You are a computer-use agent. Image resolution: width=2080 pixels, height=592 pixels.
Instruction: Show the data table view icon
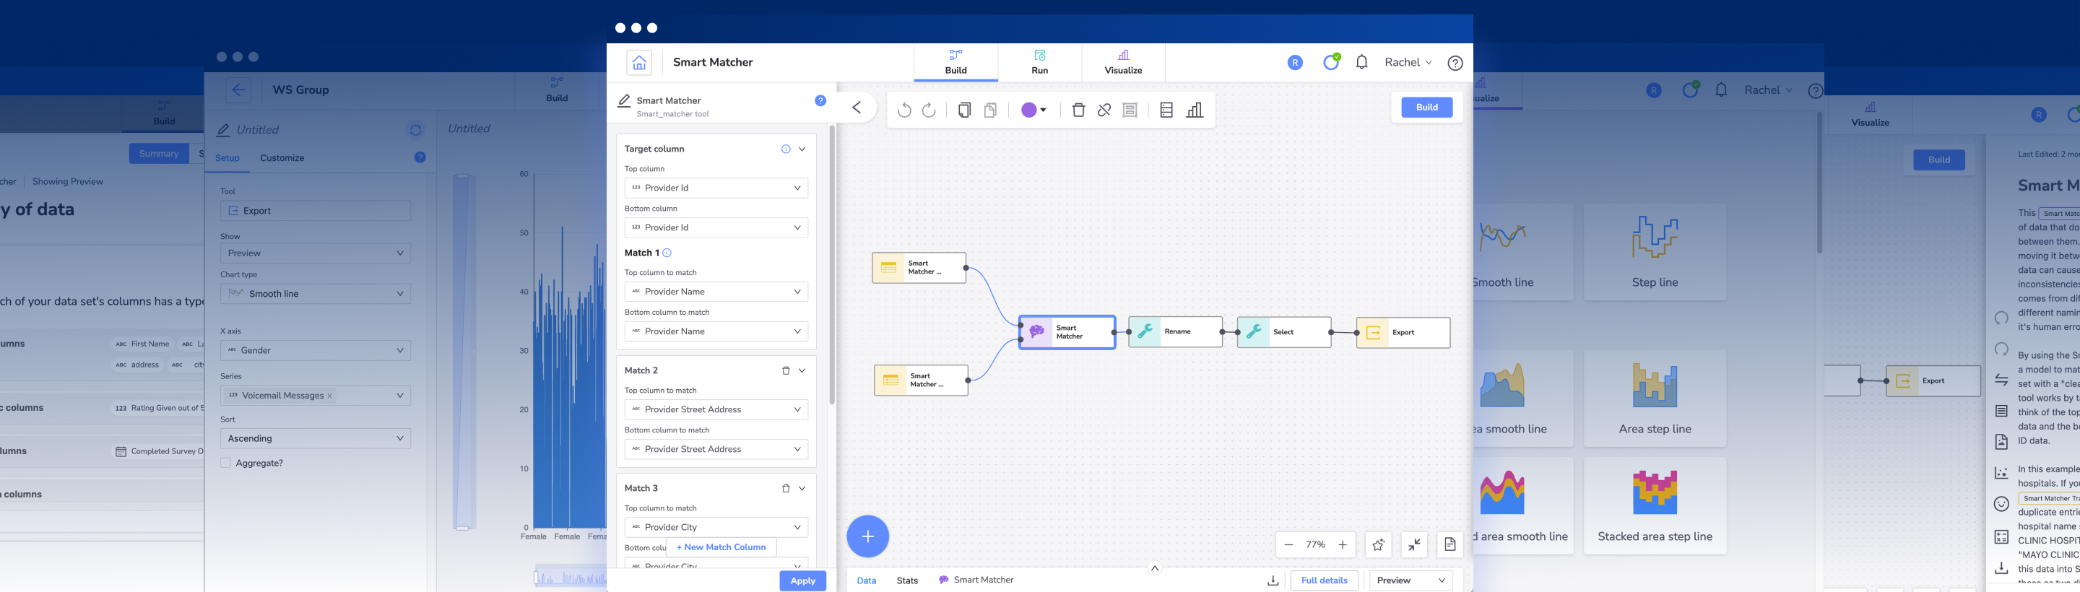[x=1166, y=110]
